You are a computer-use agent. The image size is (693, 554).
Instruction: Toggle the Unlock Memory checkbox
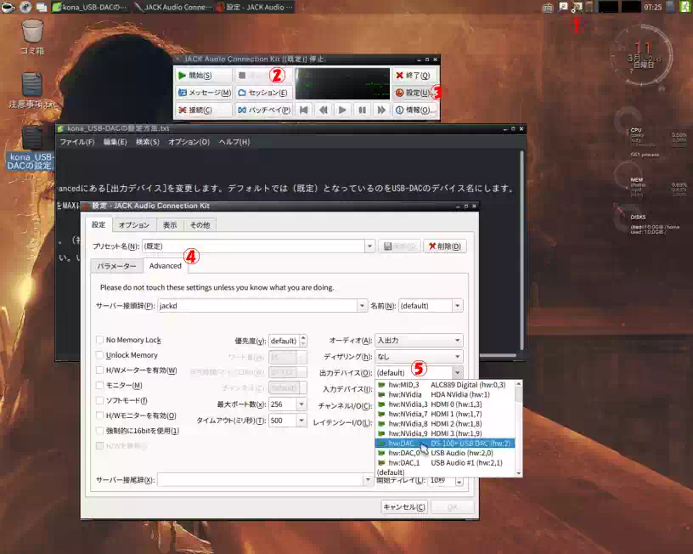tap(99, 355)
